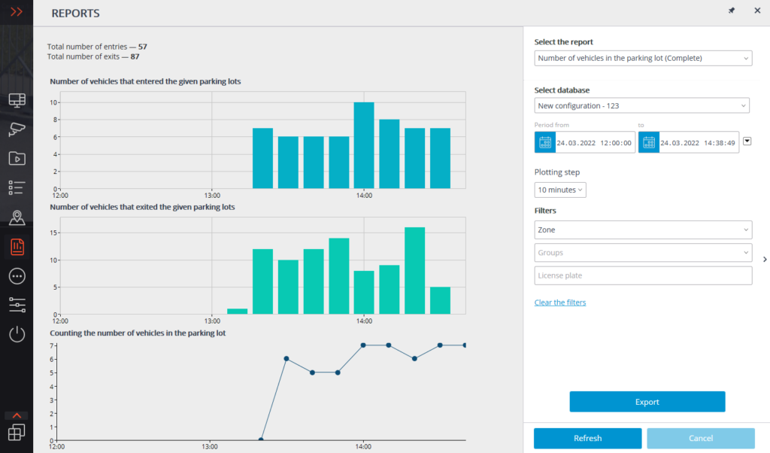Open the settings sliders icon in sidebar
The height and width of the screenshot is (453, 770).
coord(17,305)
